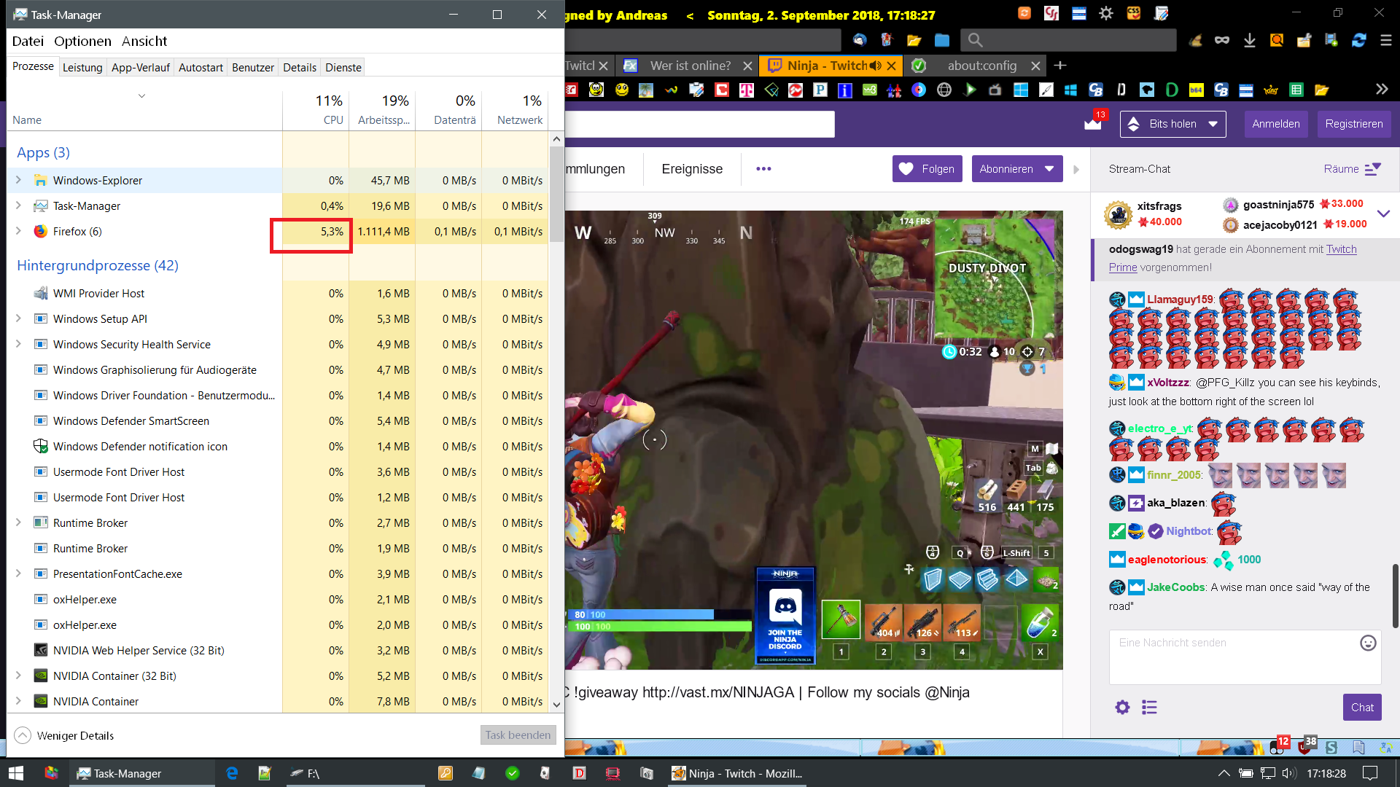
Task: Open the Abonnieren dropdown arrow
Action: pos(1049,169)
